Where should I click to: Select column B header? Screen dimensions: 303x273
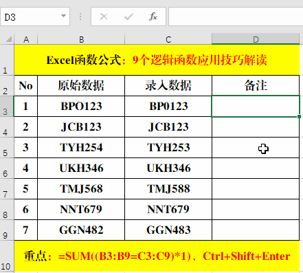click(x=81, y=39)
